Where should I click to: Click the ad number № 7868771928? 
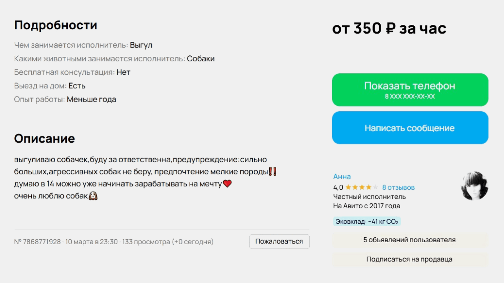coord(37,242)
